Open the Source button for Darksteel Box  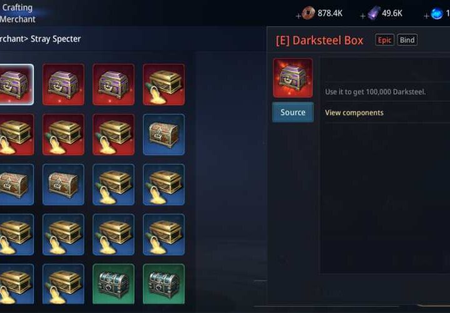pyautogui.click(x=292, y=112)
